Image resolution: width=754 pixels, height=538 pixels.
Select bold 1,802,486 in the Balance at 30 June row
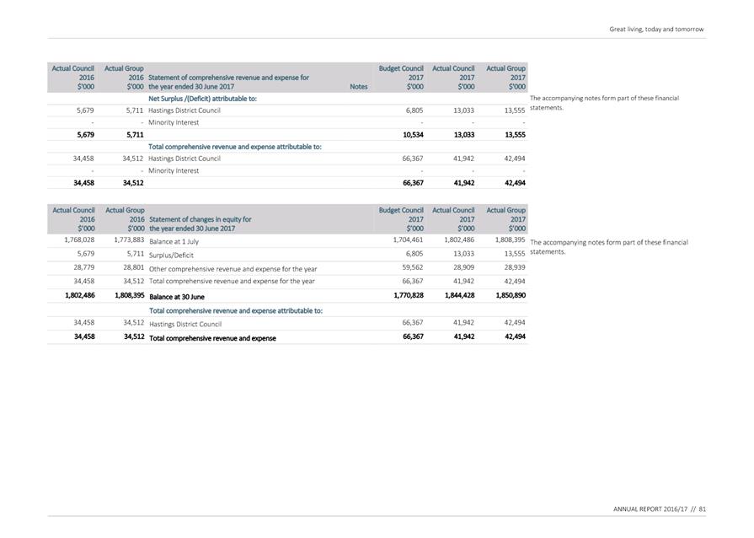click(80, 295)
